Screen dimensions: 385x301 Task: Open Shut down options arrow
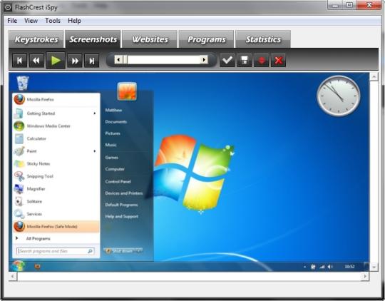(139, 251)
